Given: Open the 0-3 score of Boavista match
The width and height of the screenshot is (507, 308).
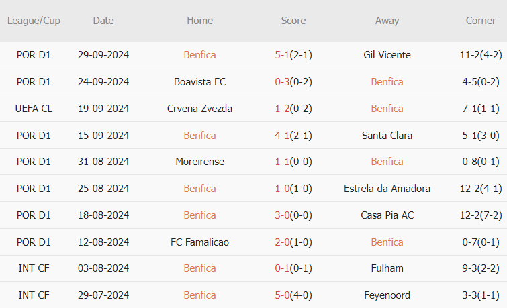Looking at the screenshot, I should (x=282, y=82).
